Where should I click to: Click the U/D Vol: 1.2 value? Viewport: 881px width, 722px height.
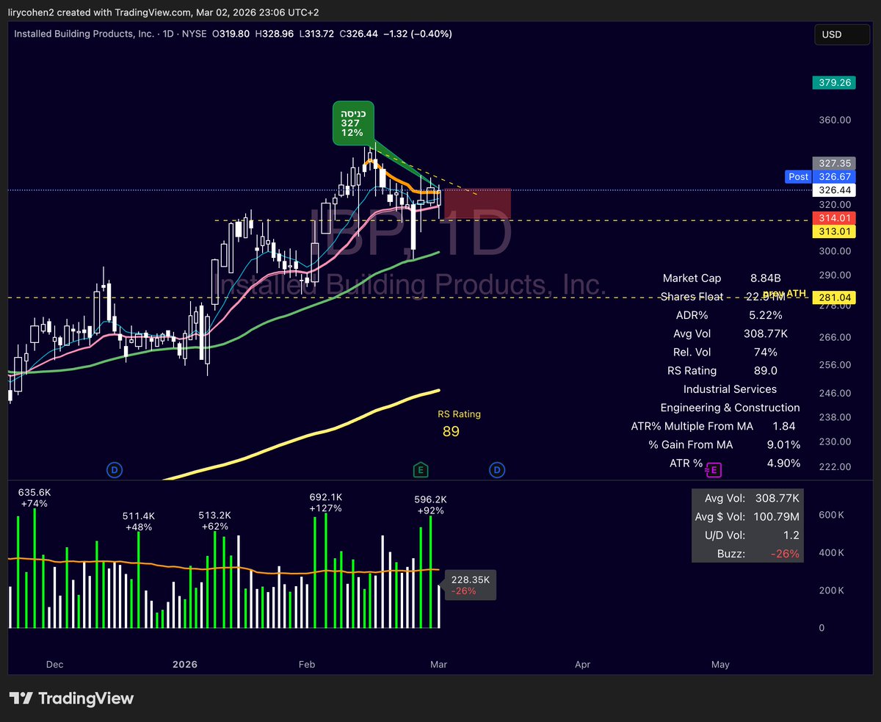791,535
